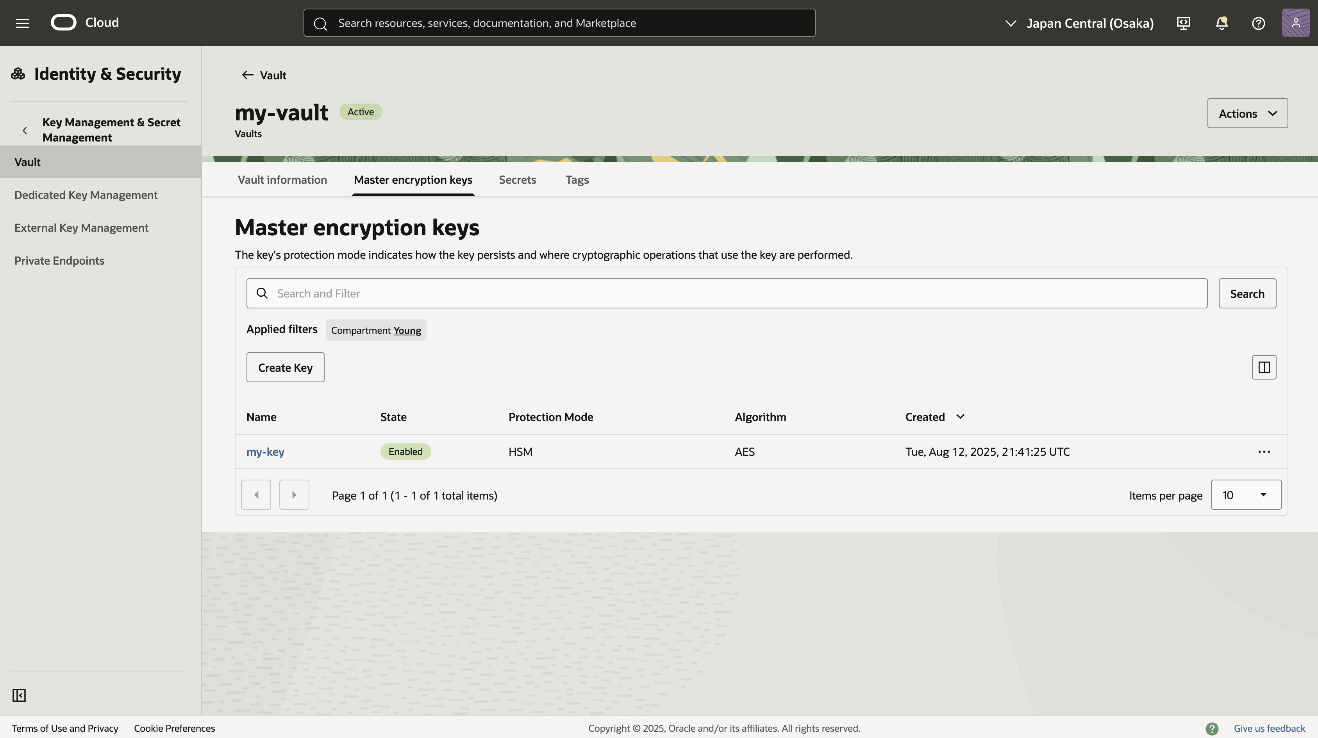
Task: Click the back arrow next to Vault
Action: [248, 75]
